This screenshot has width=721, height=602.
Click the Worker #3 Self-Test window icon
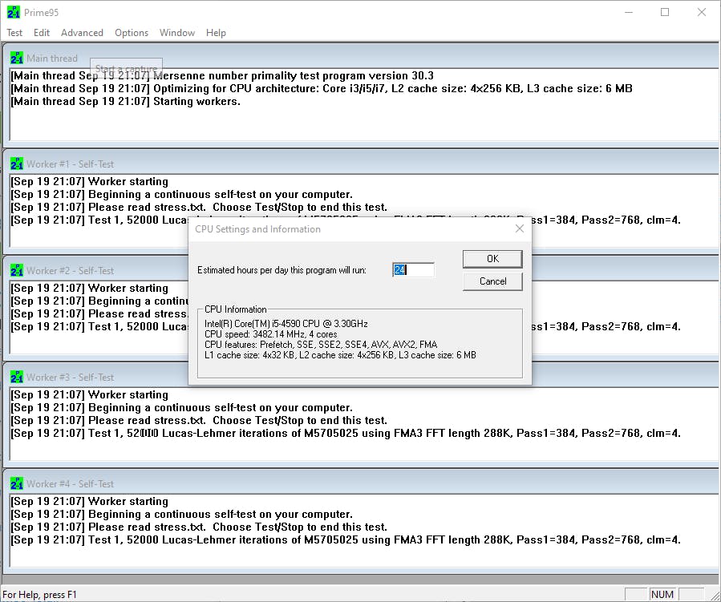(x=17, y=378)
